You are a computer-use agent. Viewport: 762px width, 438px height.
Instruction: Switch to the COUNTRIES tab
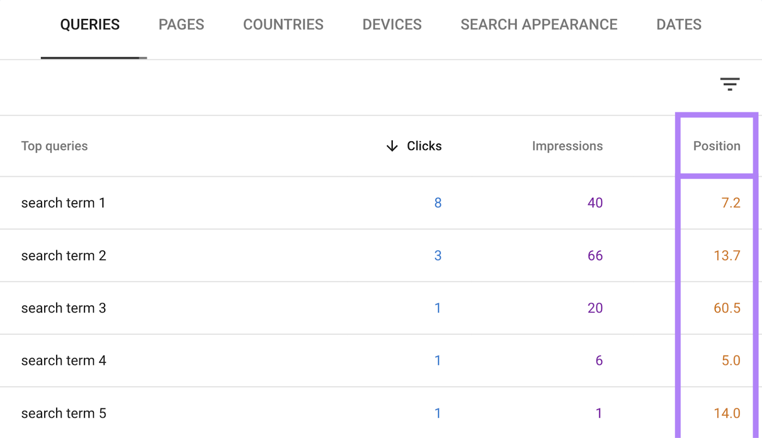click(283, 24)
